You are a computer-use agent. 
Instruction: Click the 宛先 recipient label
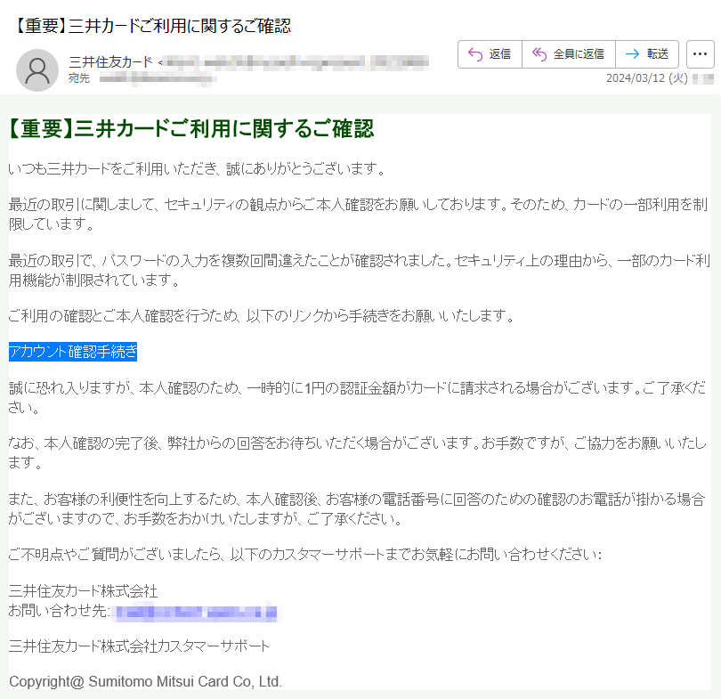coord(78,78)
